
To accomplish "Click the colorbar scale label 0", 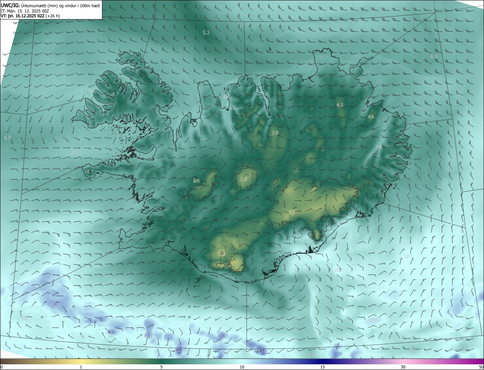I will pos(2,367).
